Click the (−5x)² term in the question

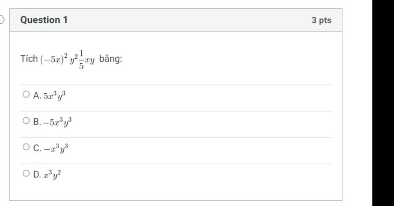(54, 59)
